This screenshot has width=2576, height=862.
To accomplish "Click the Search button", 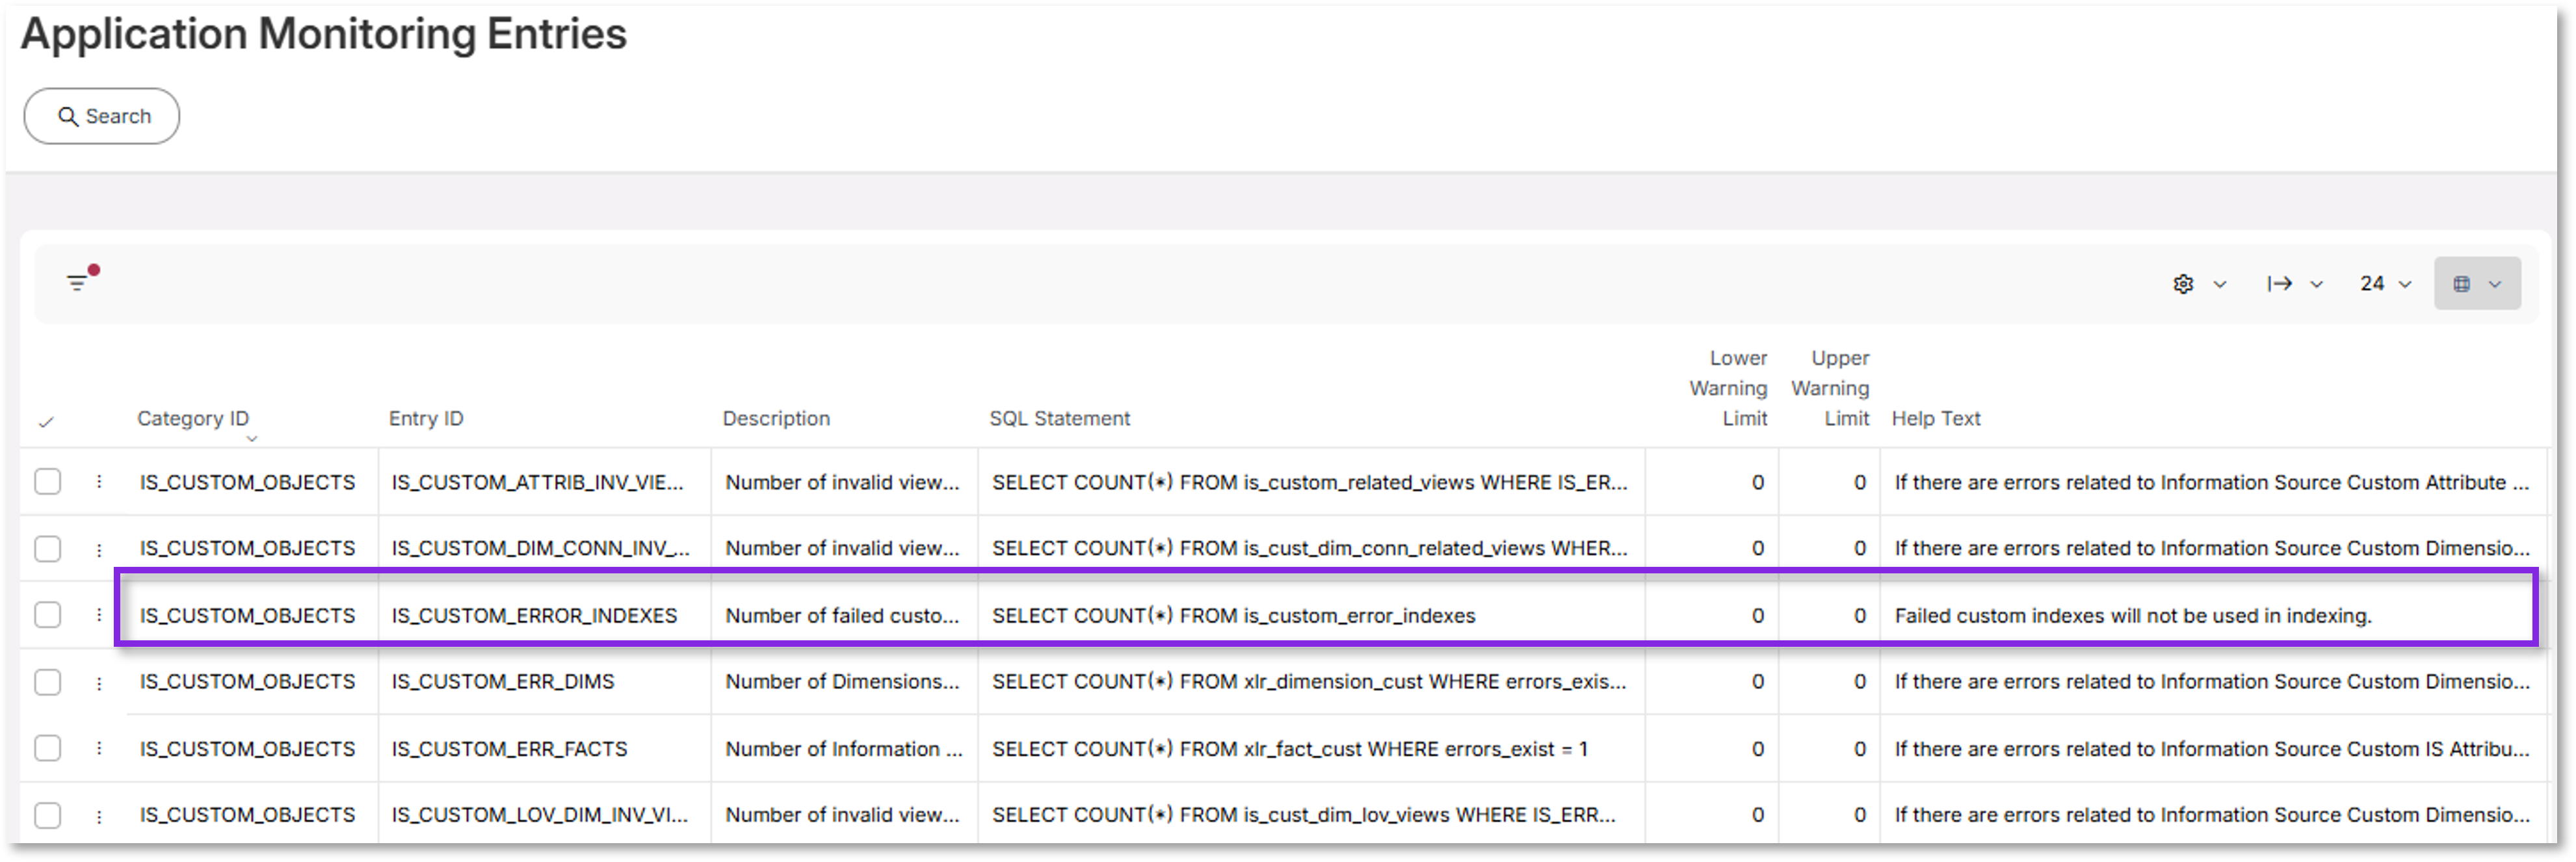I will point(102,116).
